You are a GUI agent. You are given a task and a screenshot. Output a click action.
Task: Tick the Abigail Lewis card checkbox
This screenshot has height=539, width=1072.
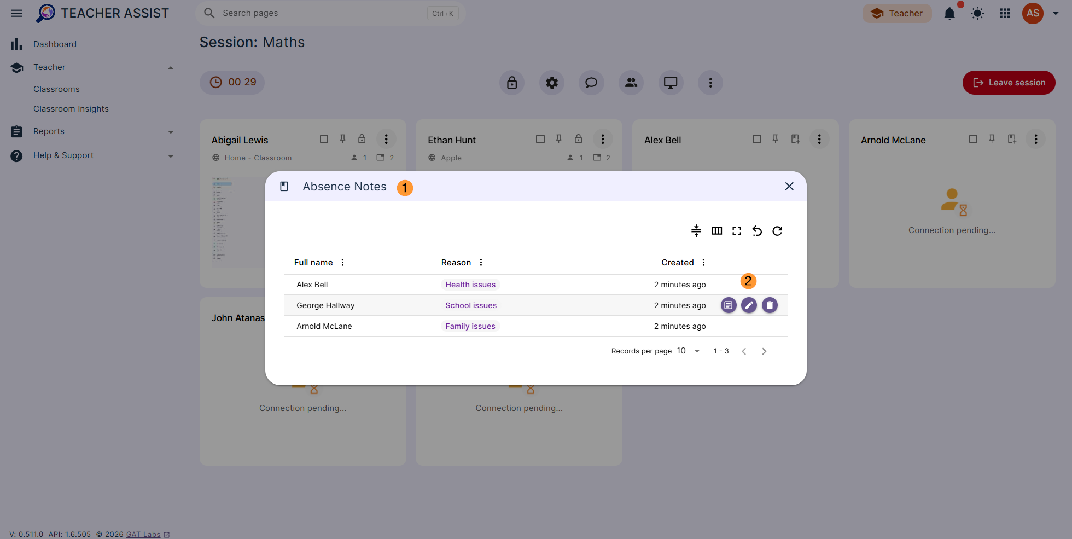click(x=324, y=139)
